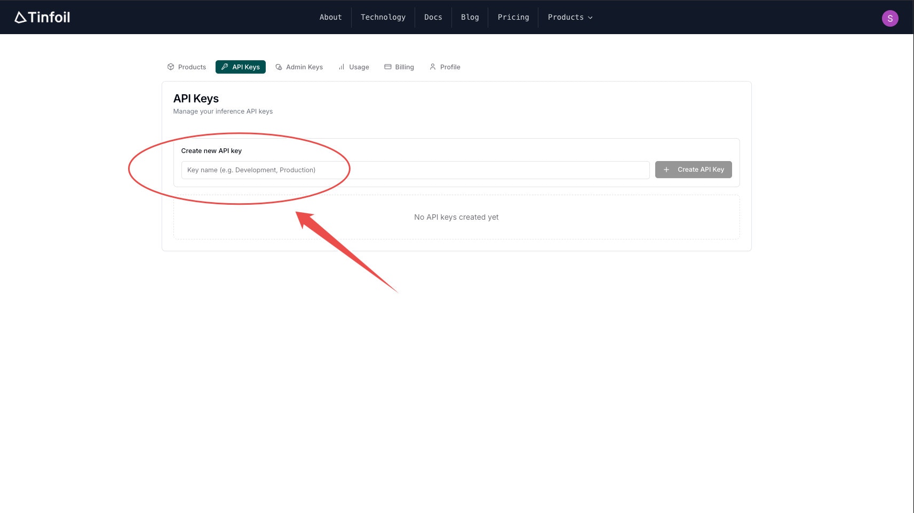Click the API Keys page heading
914x513 pixels.
[196, 99]
